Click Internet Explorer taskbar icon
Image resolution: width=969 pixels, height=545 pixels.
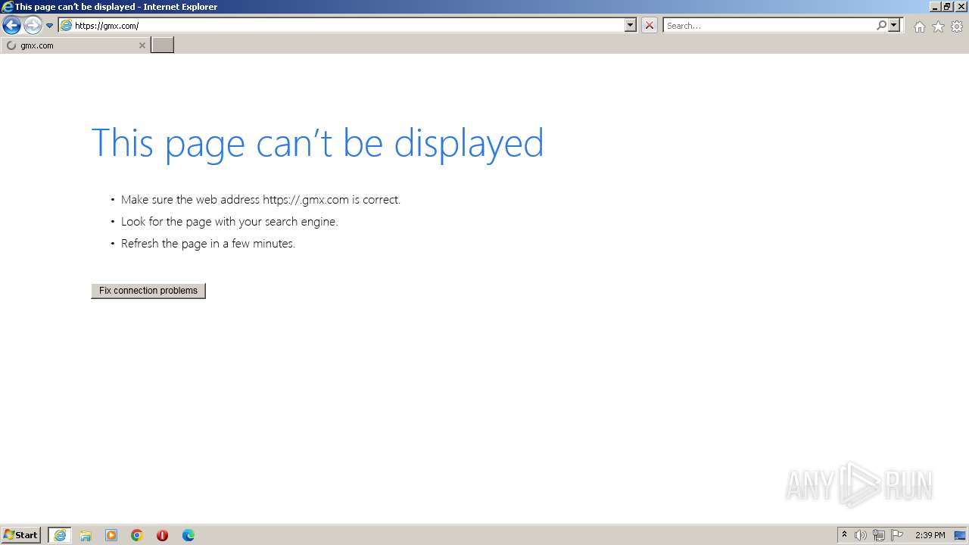pyautogui.click(x=60, y=535)
